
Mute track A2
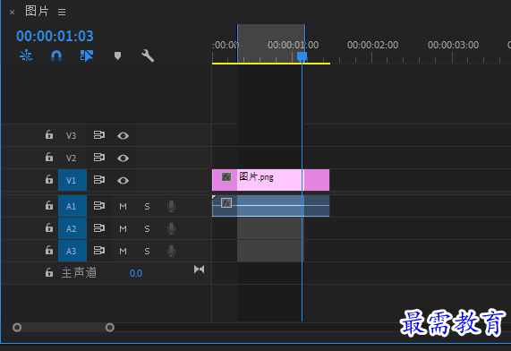coord(123,229)
